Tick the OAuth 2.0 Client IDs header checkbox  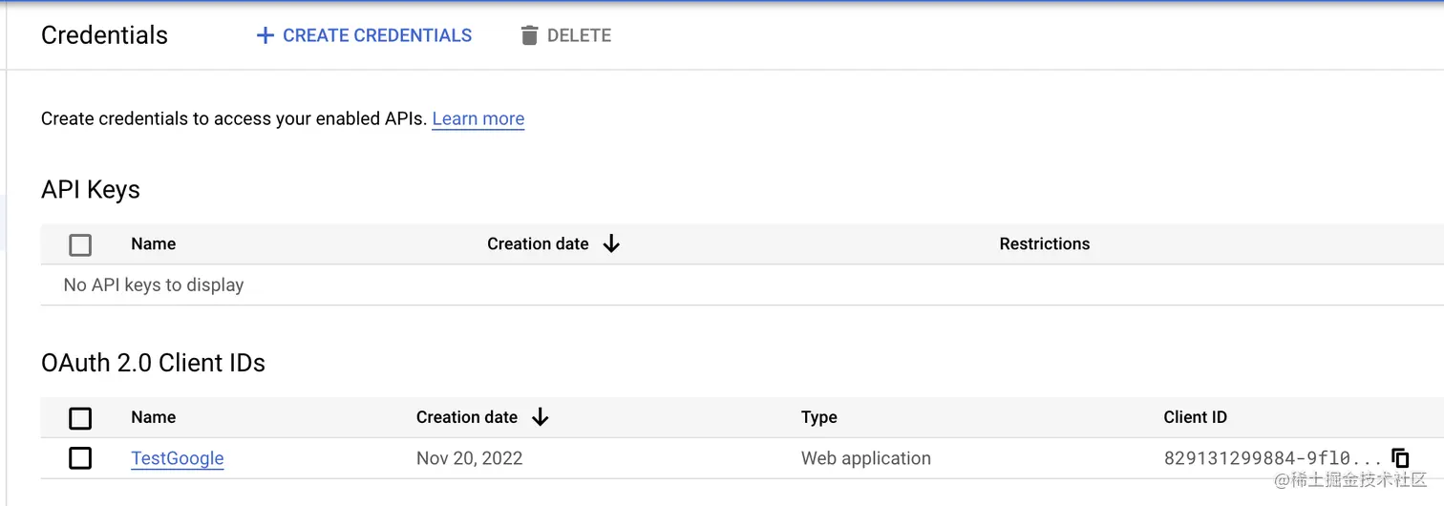pos(80,418)
